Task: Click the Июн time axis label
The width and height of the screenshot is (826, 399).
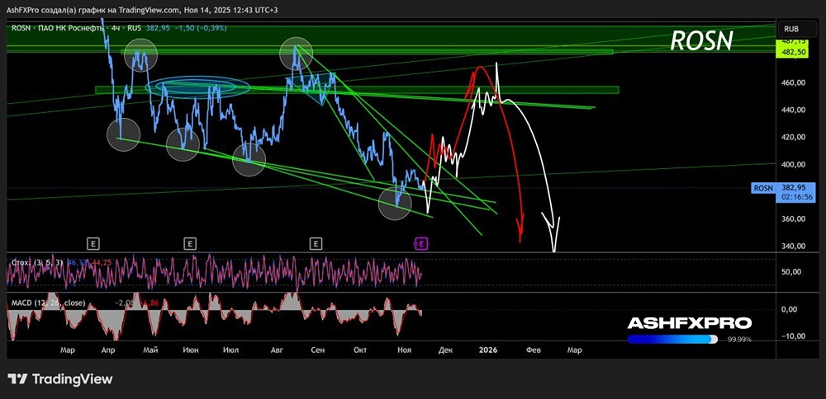Action: 192,350
